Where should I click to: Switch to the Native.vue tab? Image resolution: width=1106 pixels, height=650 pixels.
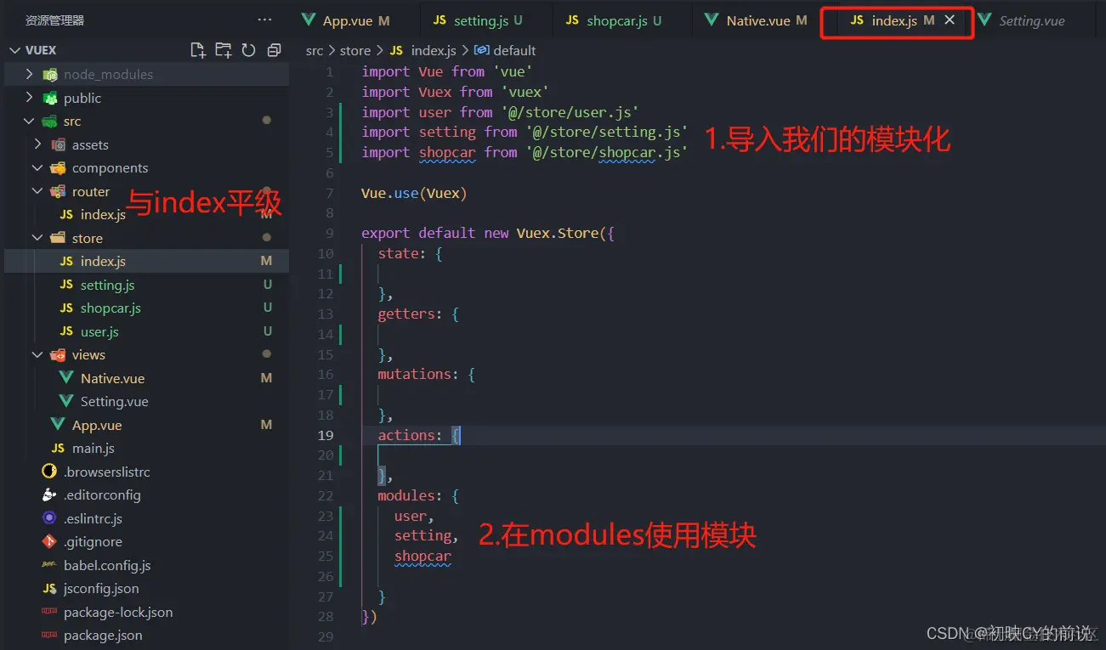(756, 20)
